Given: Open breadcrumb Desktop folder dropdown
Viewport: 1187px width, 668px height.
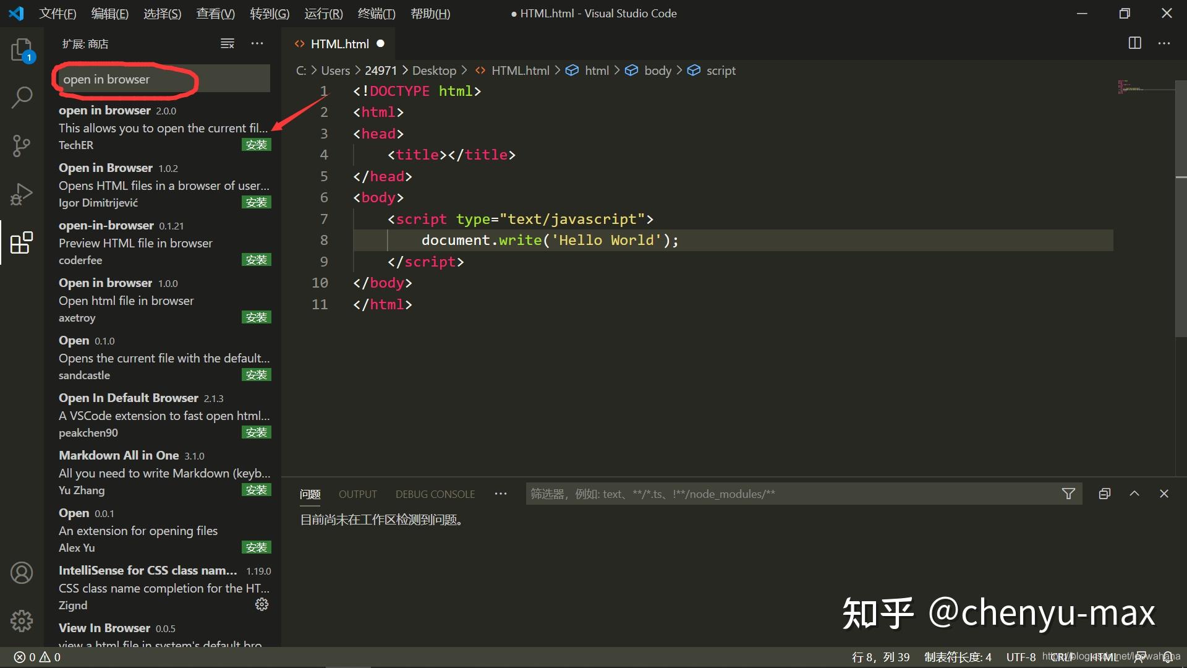Looking at the screenshot, I should point(434,71).
